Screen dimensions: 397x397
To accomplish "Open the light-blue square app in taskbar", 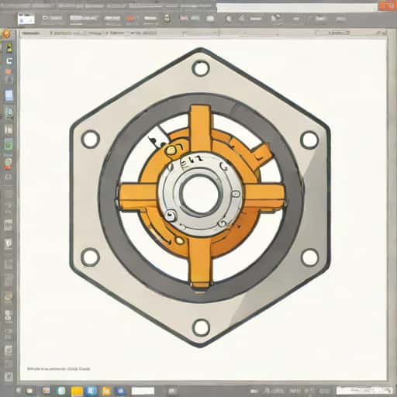I will tap(91, 391).
